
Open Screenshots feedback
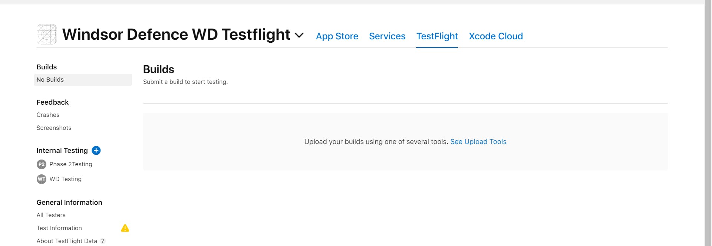click(54, 128)
